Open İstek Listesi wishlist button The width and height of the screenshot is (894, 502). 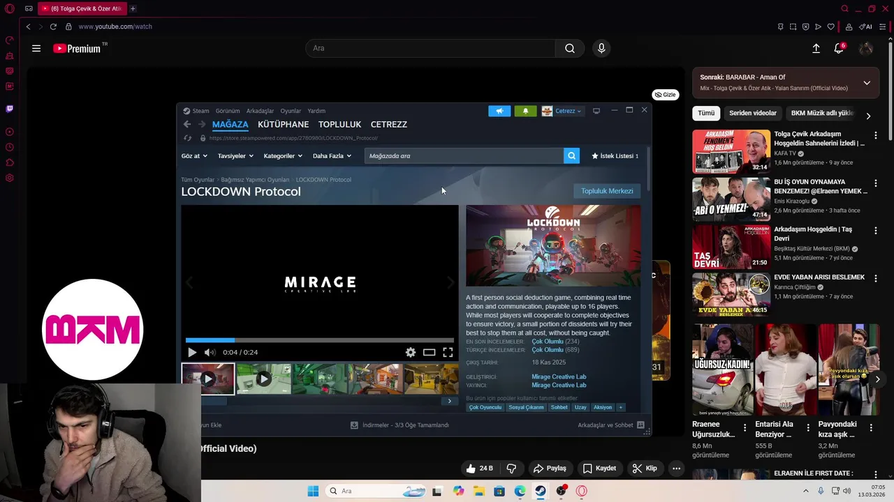click(615, 156)
